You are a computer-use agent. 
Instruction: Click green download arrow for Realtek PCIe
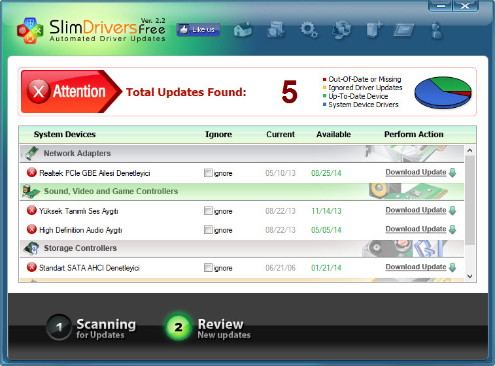(x=452, y=173)
